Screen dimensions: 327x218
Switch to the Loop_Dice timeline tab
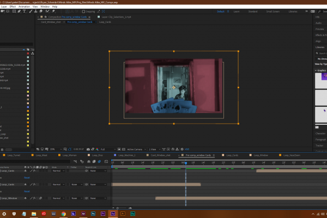[97, 155]
